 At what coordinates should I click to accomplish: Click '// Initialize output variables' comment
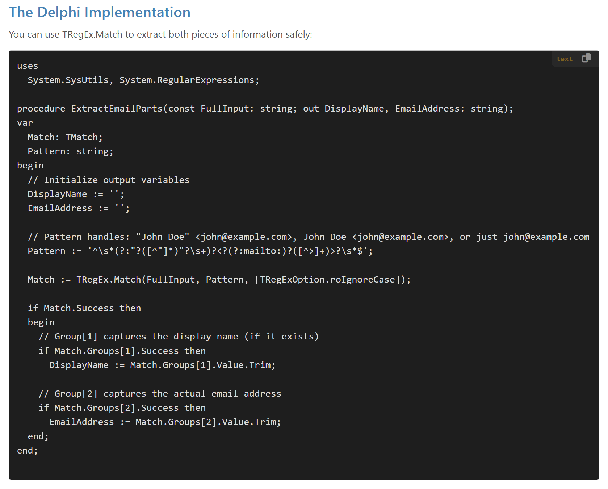click(109, 180)
